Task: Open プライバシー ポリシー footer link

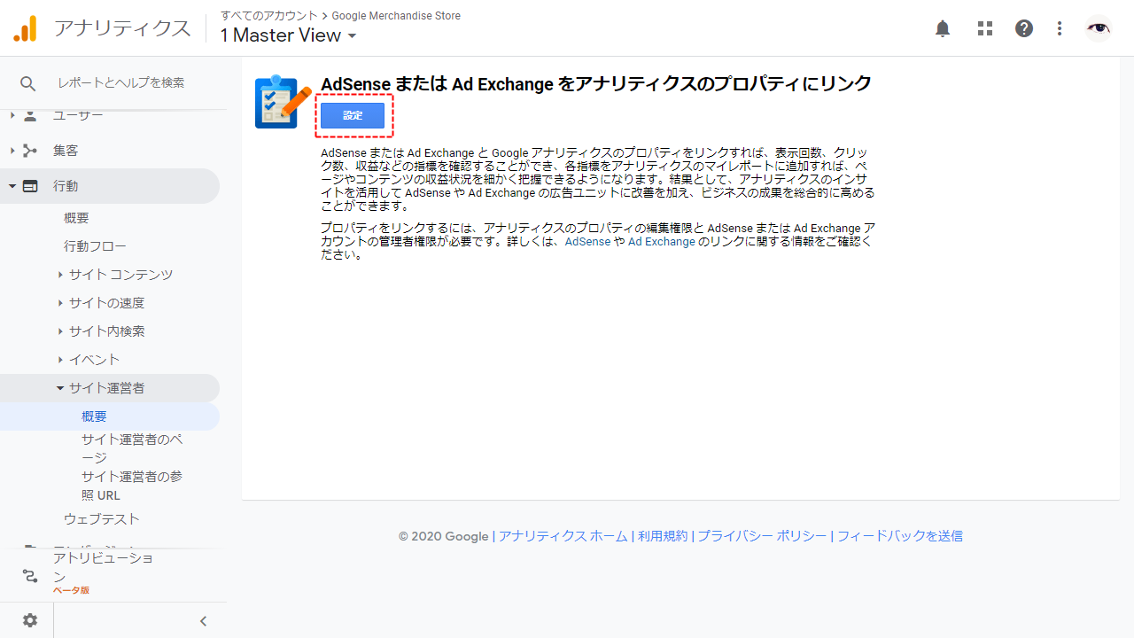Action: [762, 536]
